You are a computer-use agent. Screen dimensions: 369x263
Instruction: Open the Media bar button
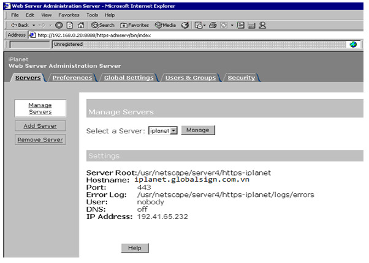165,25
